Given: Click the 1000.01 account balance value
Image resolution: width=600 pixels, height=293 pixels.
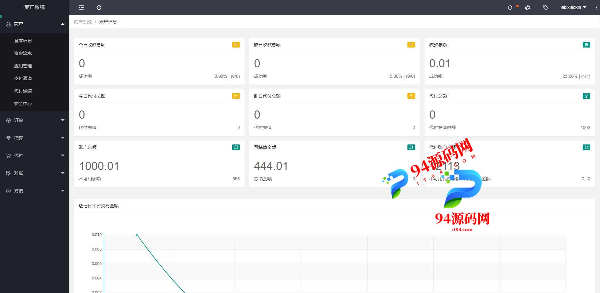Looking at the screenshot, I should click(x=99, y=166).
